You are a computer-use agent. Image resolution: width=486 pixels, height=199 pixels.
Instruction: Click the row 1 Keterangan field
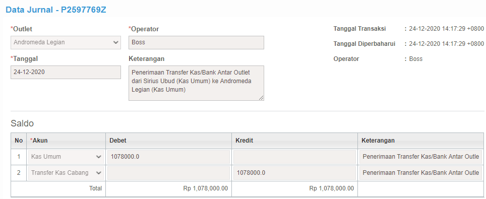(420, 157)
